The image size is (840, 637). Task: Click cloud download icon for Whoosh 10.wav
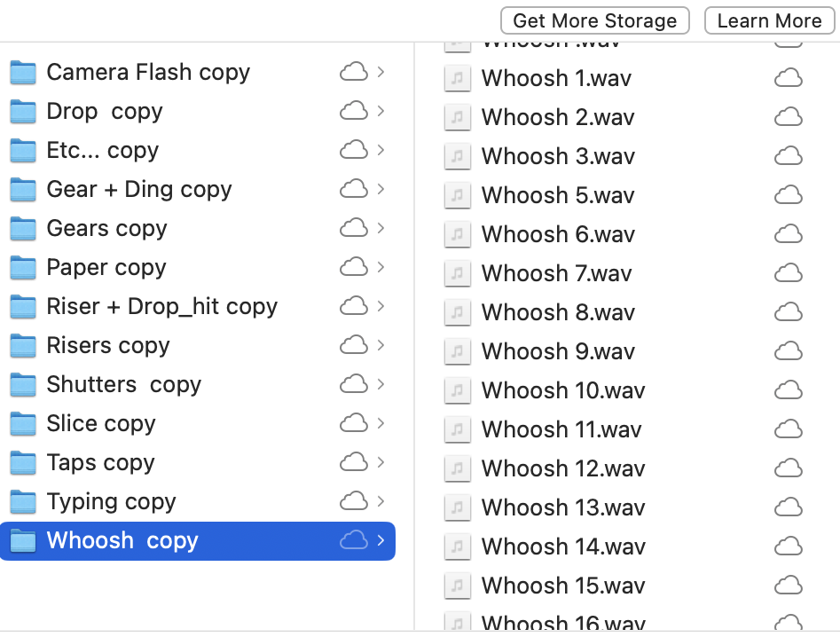point(788,390)
